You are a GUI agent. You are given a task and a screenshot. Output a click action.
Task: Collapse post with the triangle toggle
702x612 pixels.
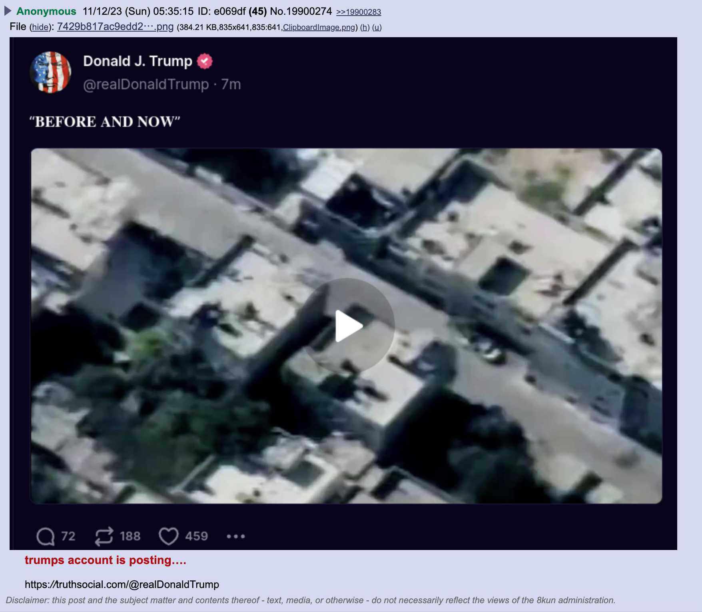coord(8,11)
